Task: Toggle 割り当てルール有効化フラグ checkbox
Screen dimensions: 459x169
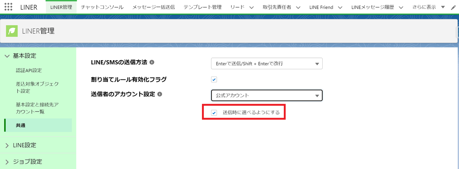Action: coord(214,79)
